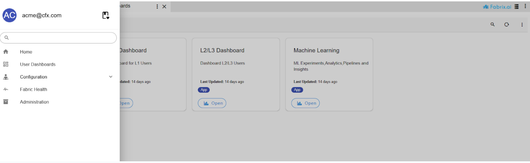Click the AC user avatar

tap(9, 15)
